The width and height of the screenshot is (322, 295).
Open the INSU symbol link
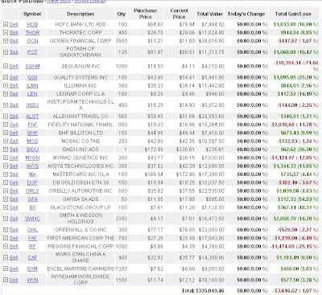[32, 105]
